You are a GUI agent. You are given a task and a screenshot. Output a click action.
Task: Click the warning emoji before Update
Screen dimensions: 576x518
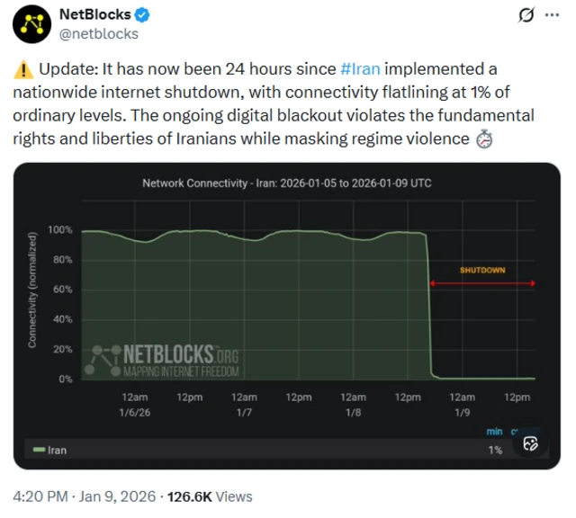click(x=22, y=69)
